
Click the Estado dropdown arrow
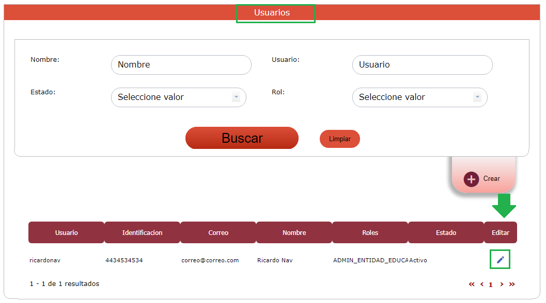click(x=236, y=97)
